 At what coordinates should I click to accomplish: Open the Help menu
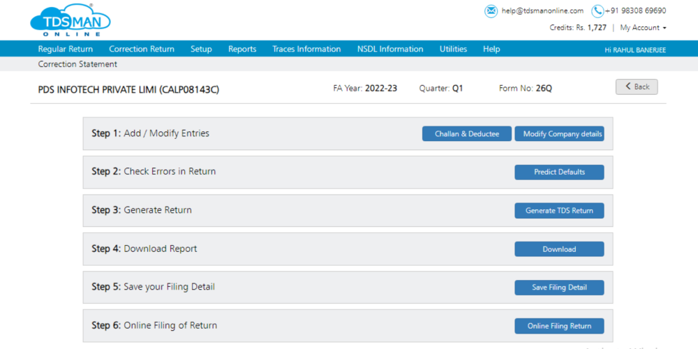(x=491, y=49)
